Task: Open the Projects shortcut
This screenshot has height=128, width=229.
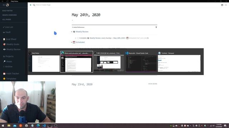Action: point(8,56)
